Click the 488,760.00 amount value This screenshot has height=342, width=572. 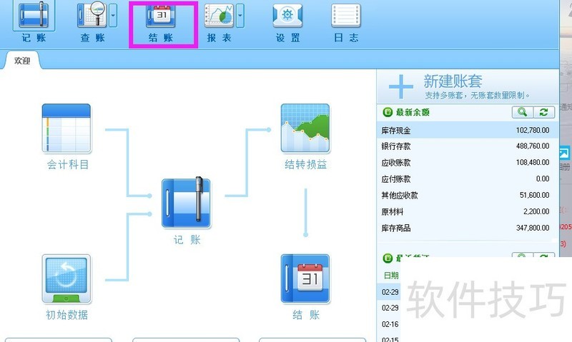[x=533, y=146]
